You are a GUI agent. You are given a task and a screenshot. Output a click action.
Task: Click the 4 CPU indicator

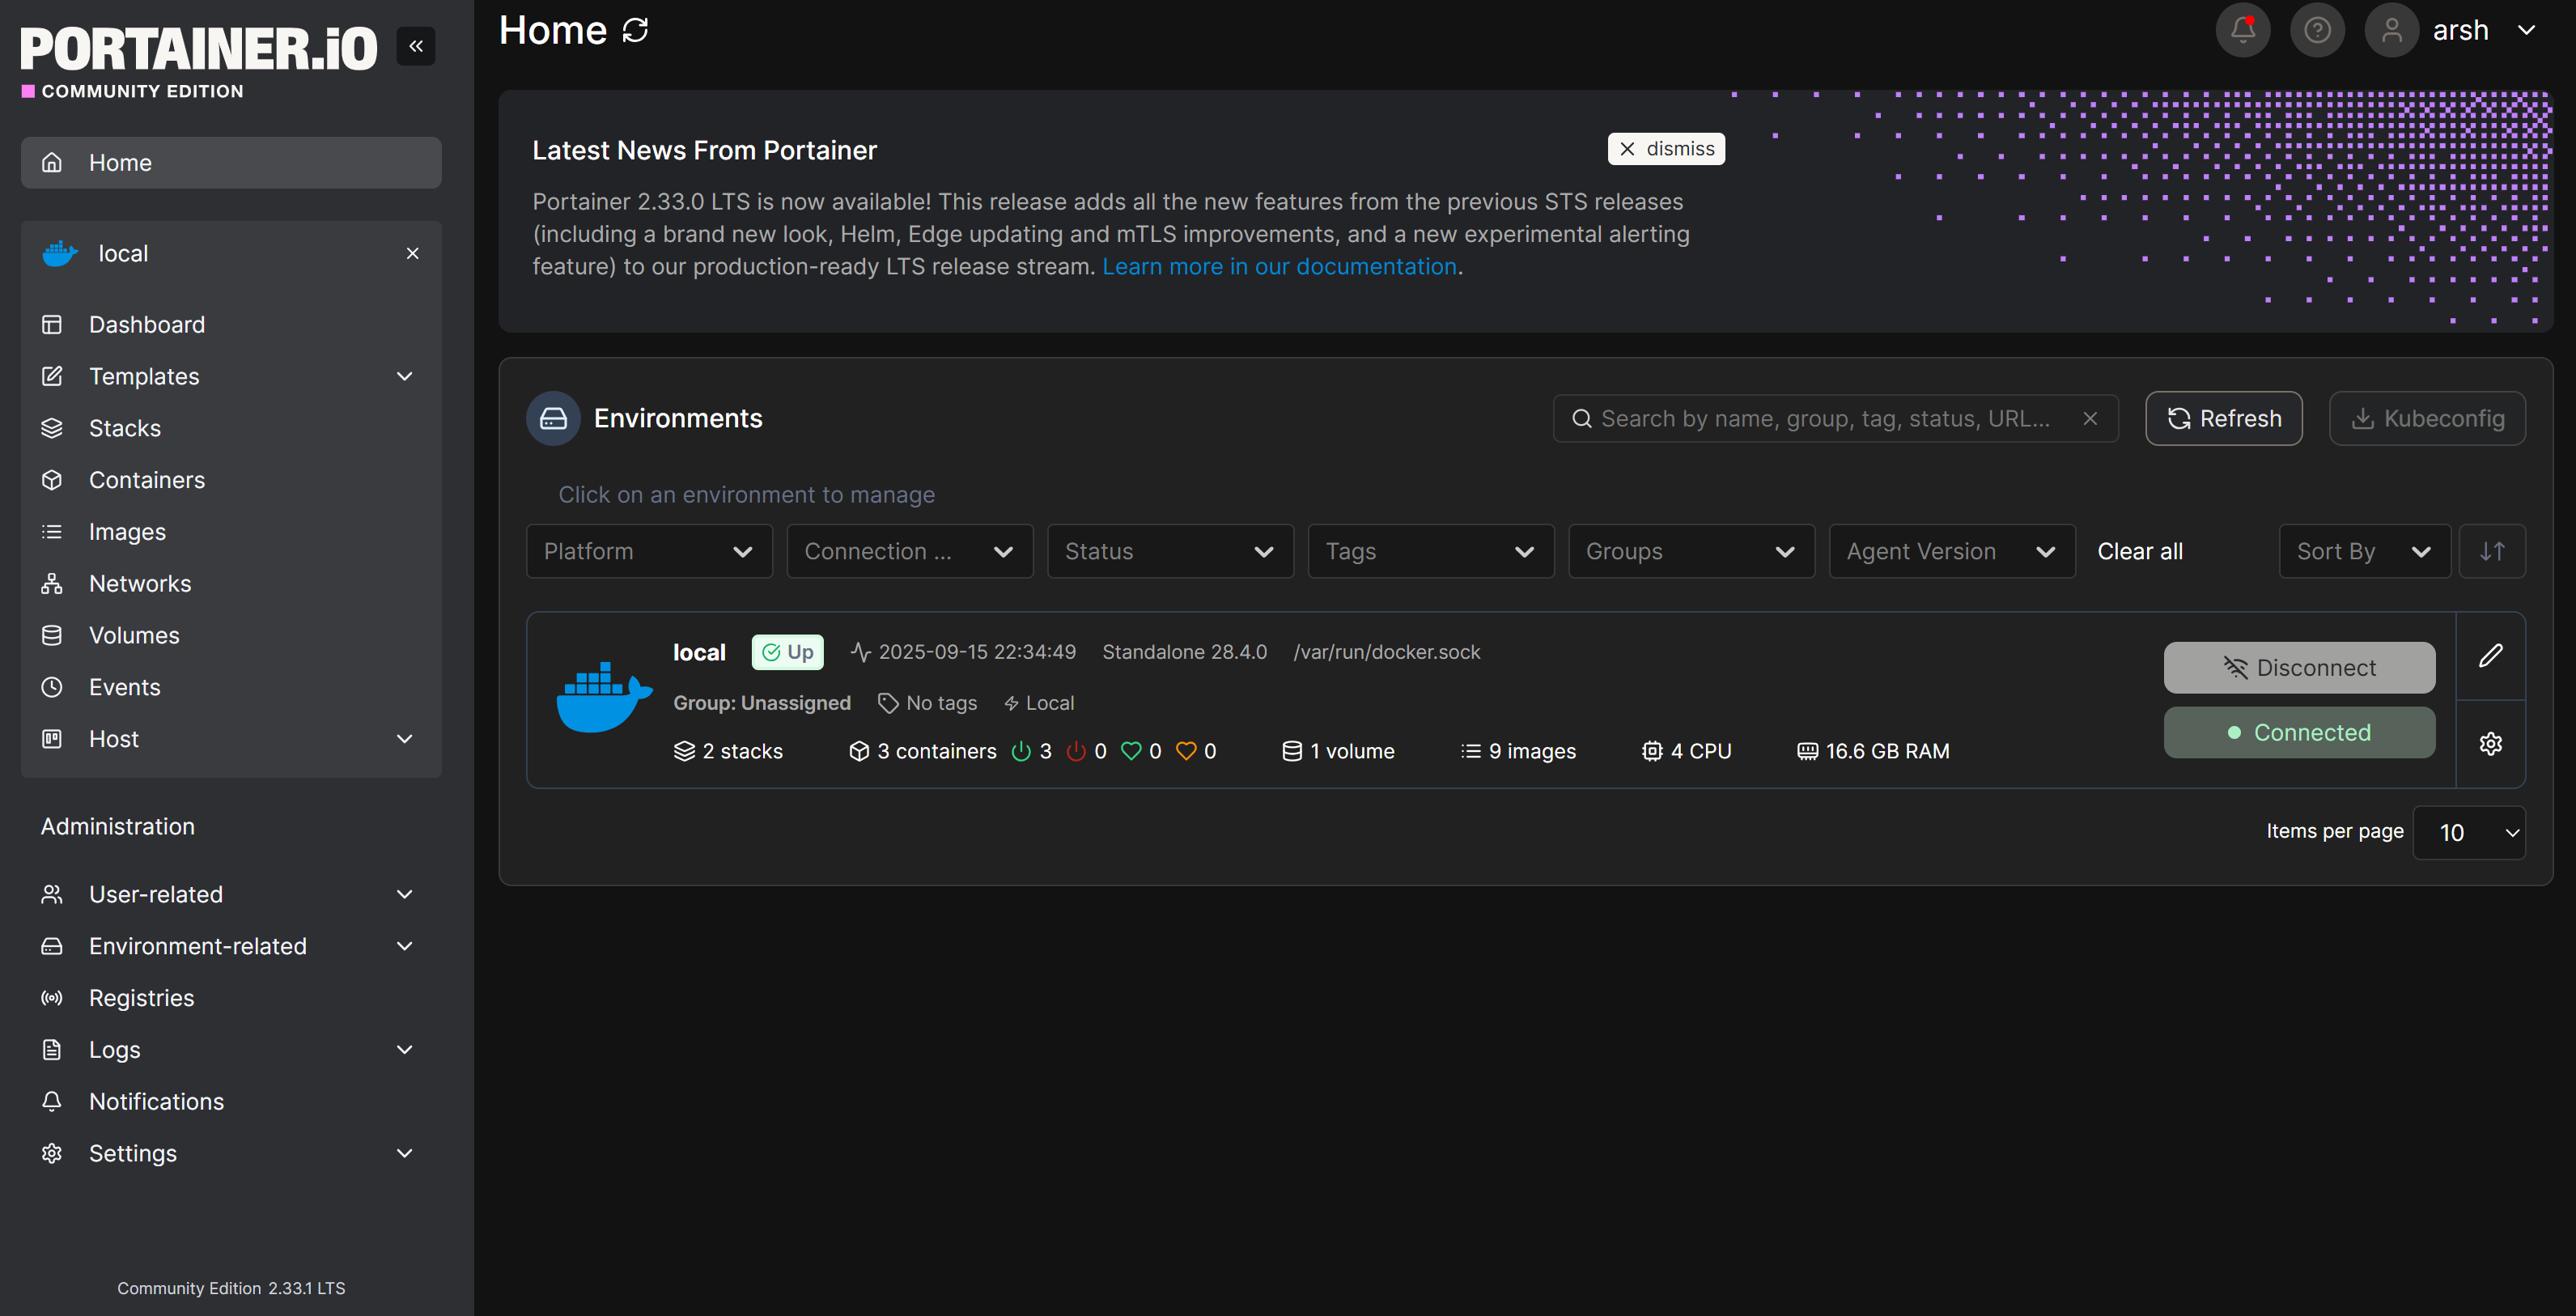pos(1687,752)
